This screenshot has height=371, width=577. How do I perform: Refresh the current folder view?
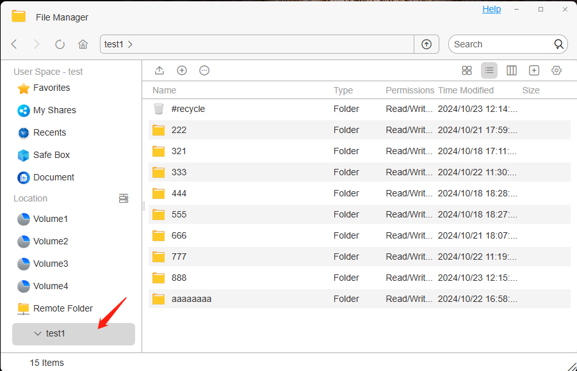coord(60,45)
